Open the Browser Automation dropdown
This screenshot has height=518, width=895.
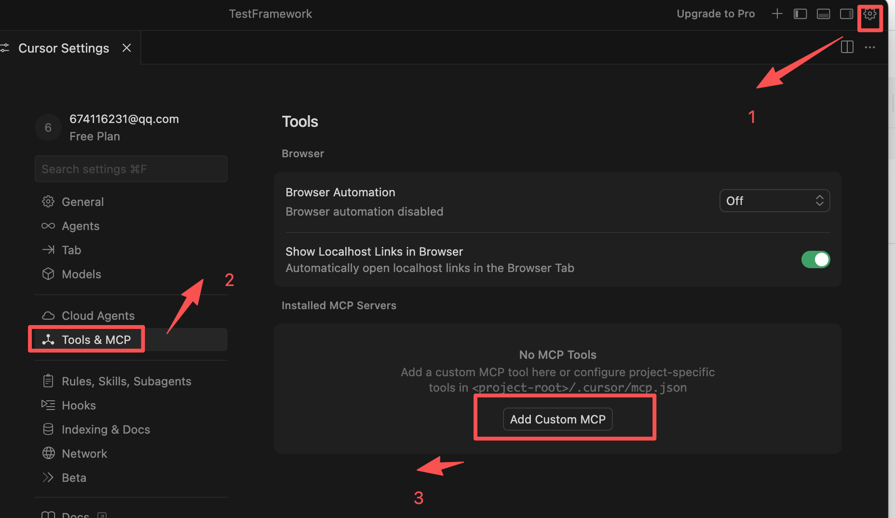tap(774, 201)
